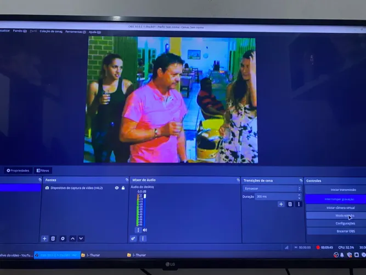366x275 pixels.
Task: Toggle visibility eye for the video capture source
Action: coord(117,188)
